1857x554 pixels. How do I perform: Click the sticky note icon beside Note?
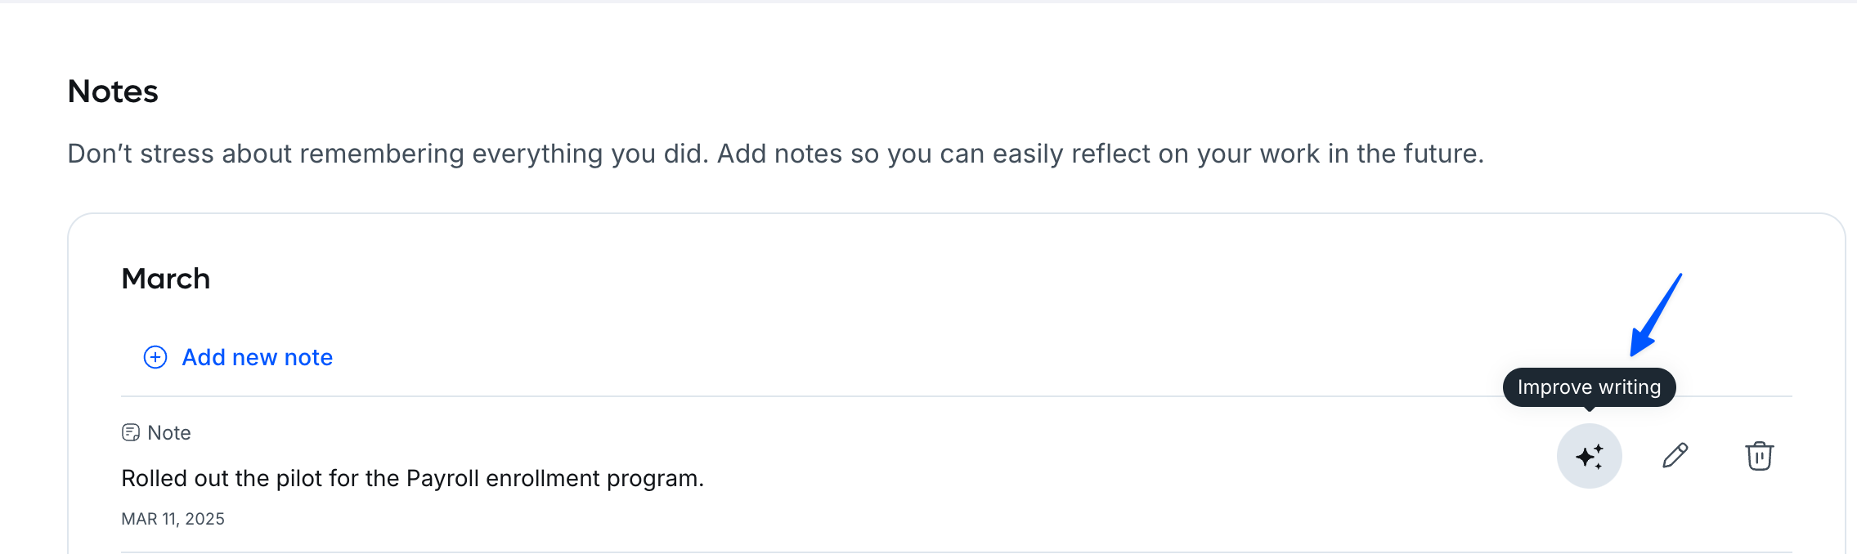click(x=131, y=432)
